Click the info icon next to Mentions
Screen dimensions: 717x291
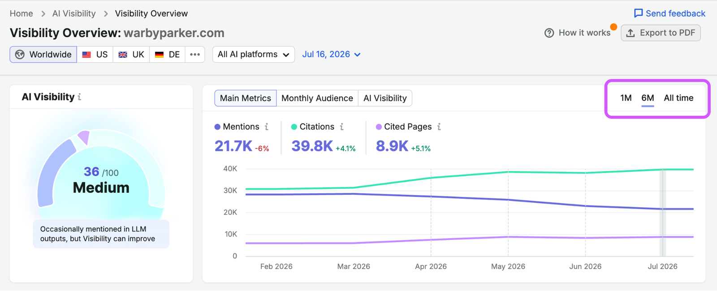tap(267, 127)
